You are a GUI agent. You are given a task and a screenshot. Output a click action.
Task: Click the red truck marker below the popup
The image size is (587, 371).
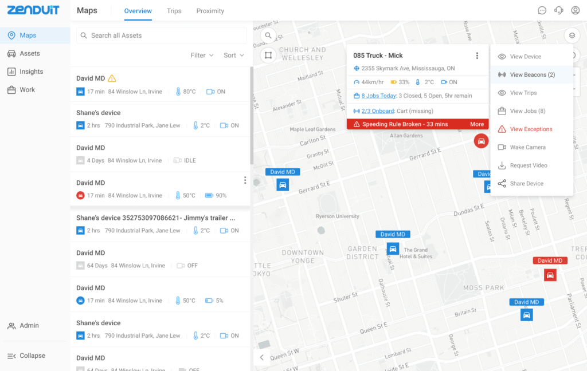click(481, 141)
